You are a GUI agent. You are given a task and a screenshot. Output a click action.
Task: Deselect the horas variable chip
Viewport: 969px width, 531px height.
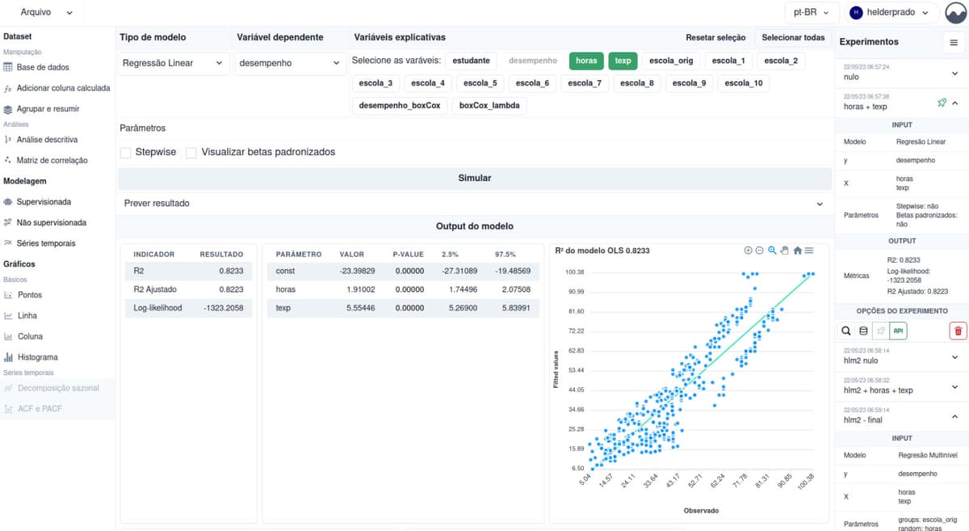[x=586, y=61]
